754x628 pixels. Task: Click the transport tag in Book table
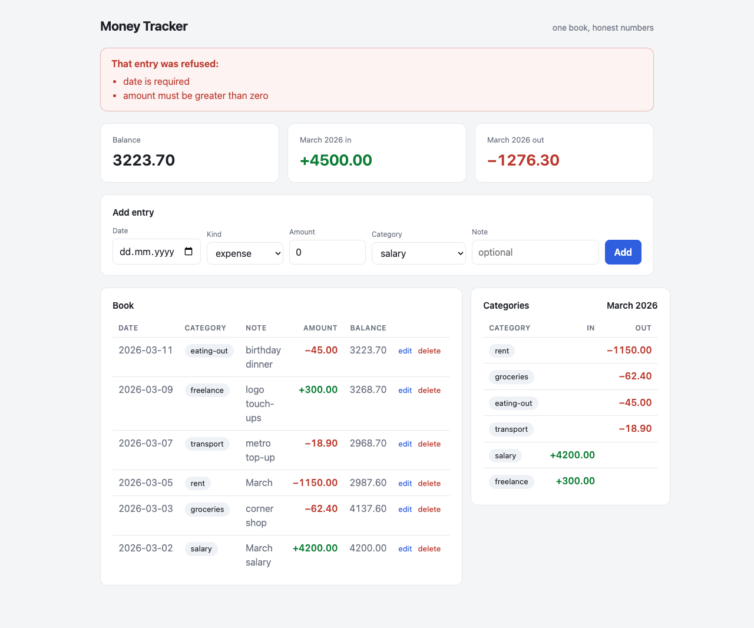pos(207,444)
